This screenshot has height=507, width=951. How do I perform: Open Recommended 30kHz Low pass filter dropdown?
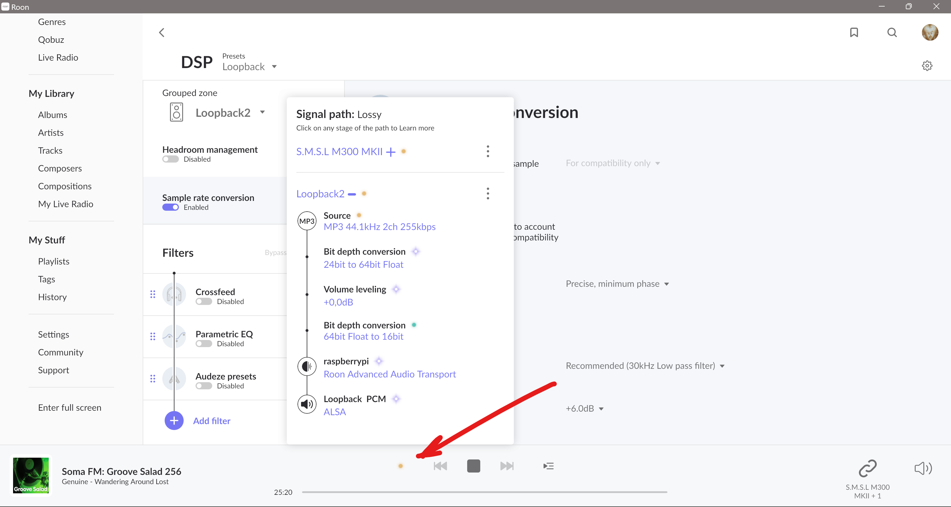click(645, 366)
